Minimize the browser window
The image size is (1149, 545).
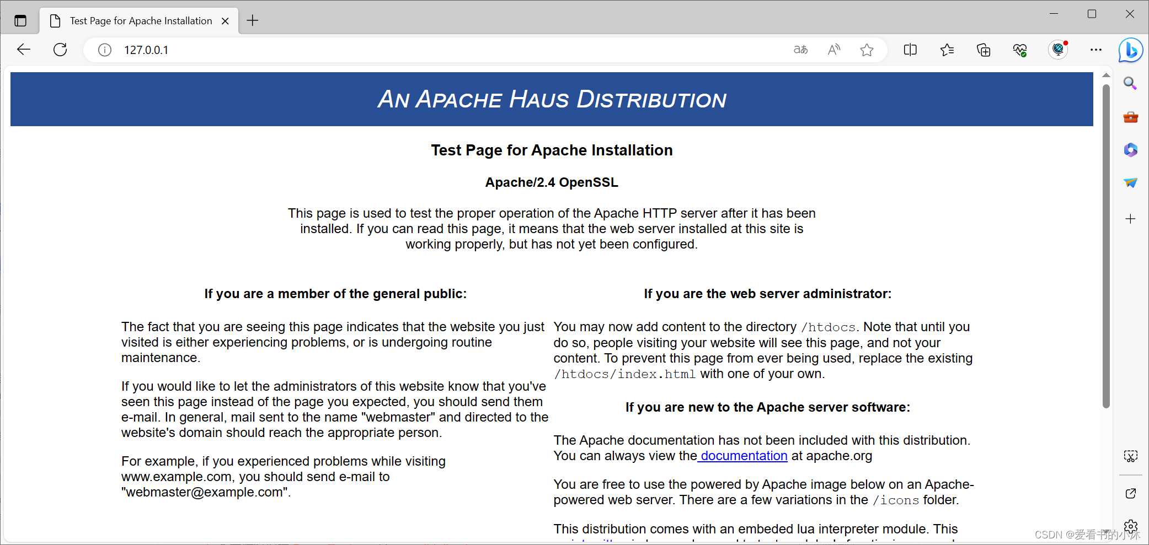pyautogui.click(x=1054, y=14)
